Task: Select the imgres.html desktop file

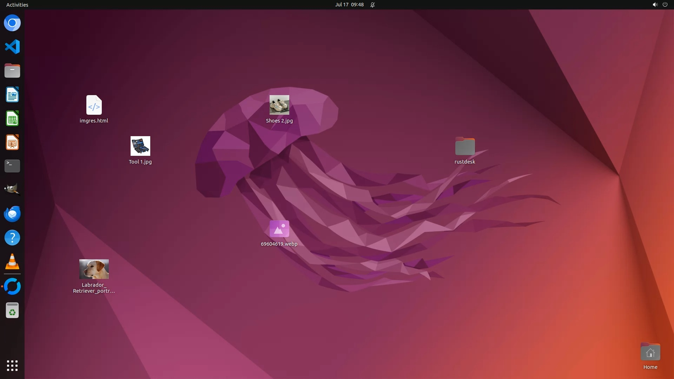Action: click(x=94, y=105)
